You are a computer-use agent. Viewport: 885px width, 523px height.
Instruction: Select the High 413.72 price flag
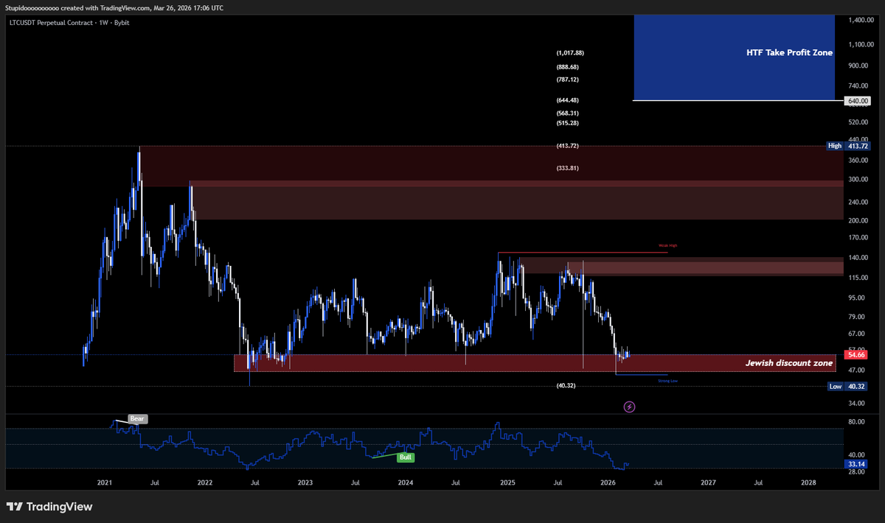click(x=847, y=145)
